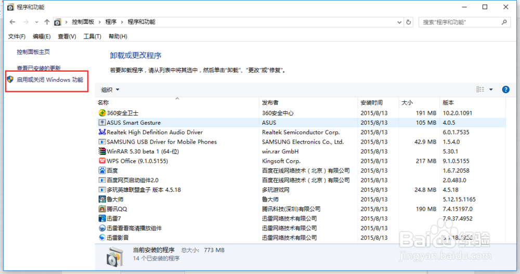Image resolution: width=520 pixels, height=274 pixels.
Task: Click the control panel icon in address bar
Action: 57,22
